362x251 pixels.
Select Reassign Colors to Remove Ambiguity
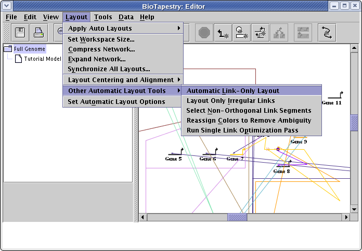249,120
